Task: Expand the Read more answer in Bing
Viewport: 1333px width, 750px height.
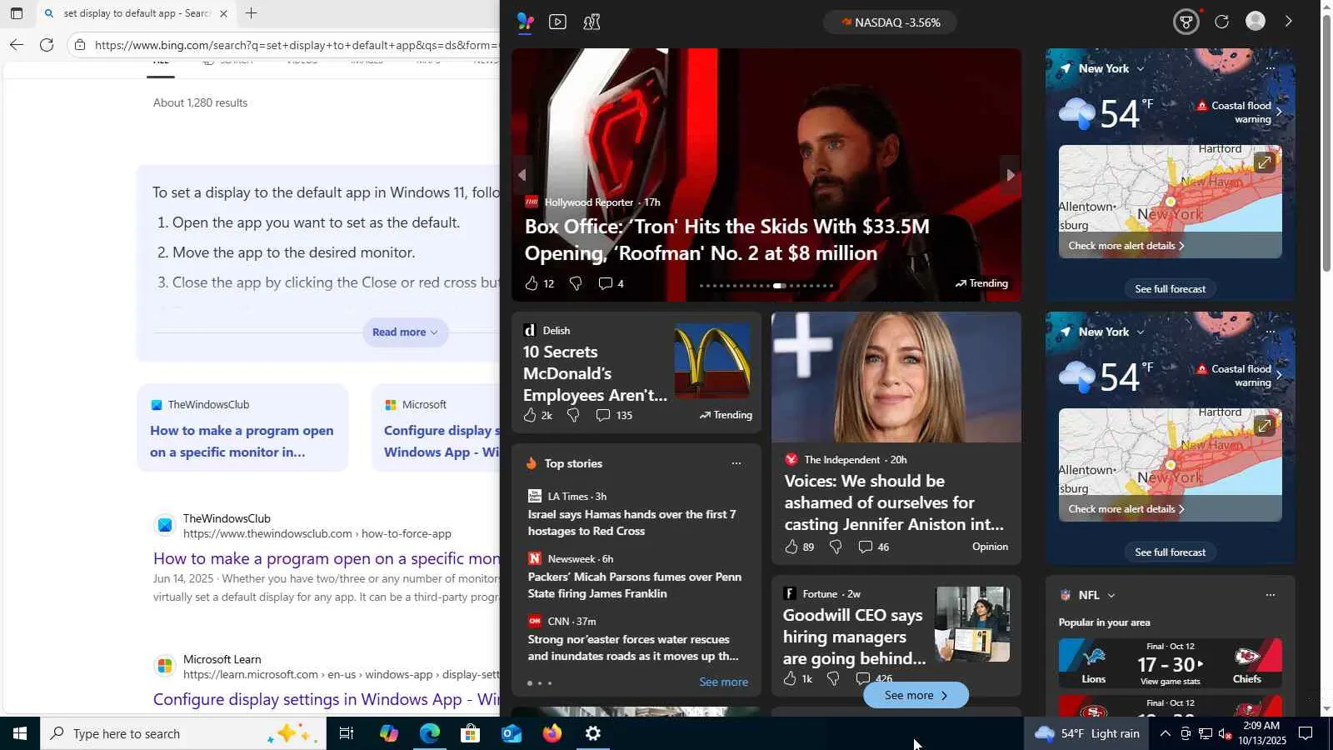Action: (405, 332)
